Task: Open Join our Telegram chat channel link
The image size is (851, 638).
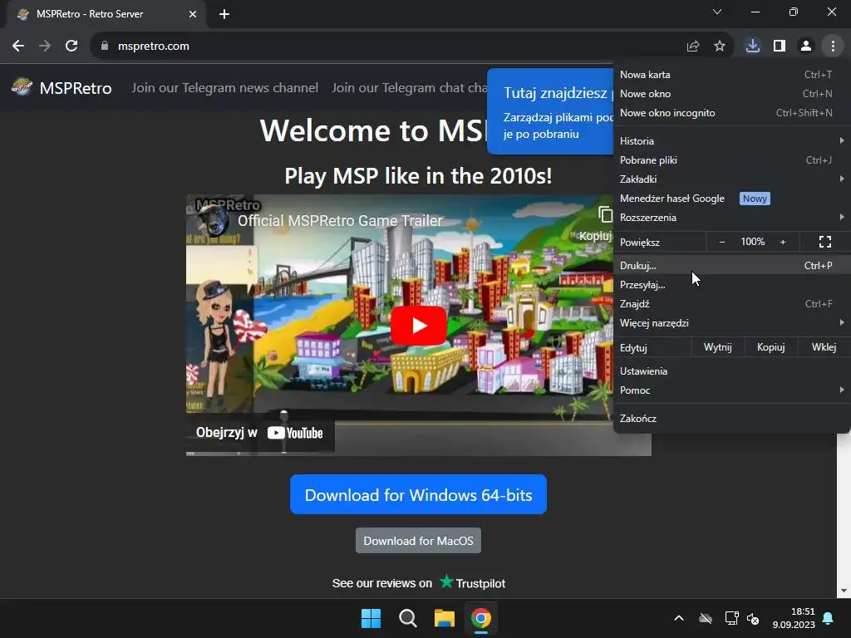Action: (409, 88)
